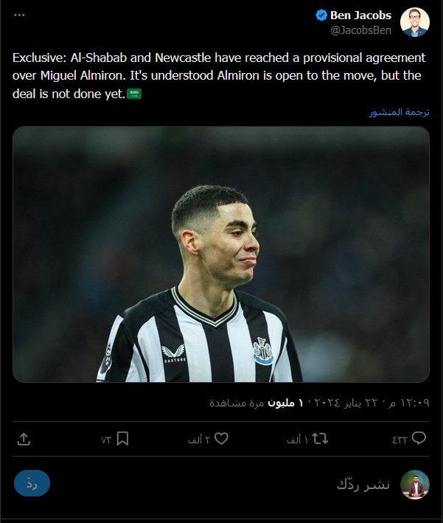443x523 pixels.
Task: Toggle the like heart icon
Action: pos(221,438)
